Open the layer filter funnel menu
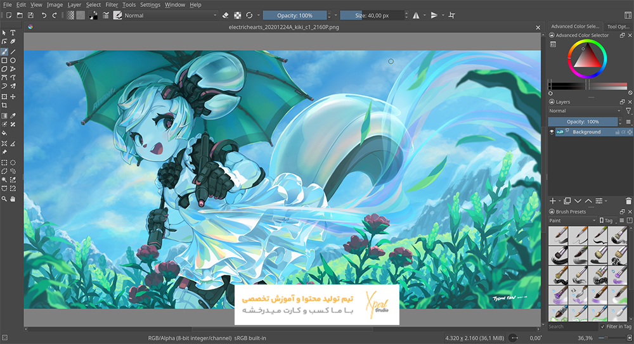The width and height of the screenshot is (634, 344). click(x=628, y=111)
